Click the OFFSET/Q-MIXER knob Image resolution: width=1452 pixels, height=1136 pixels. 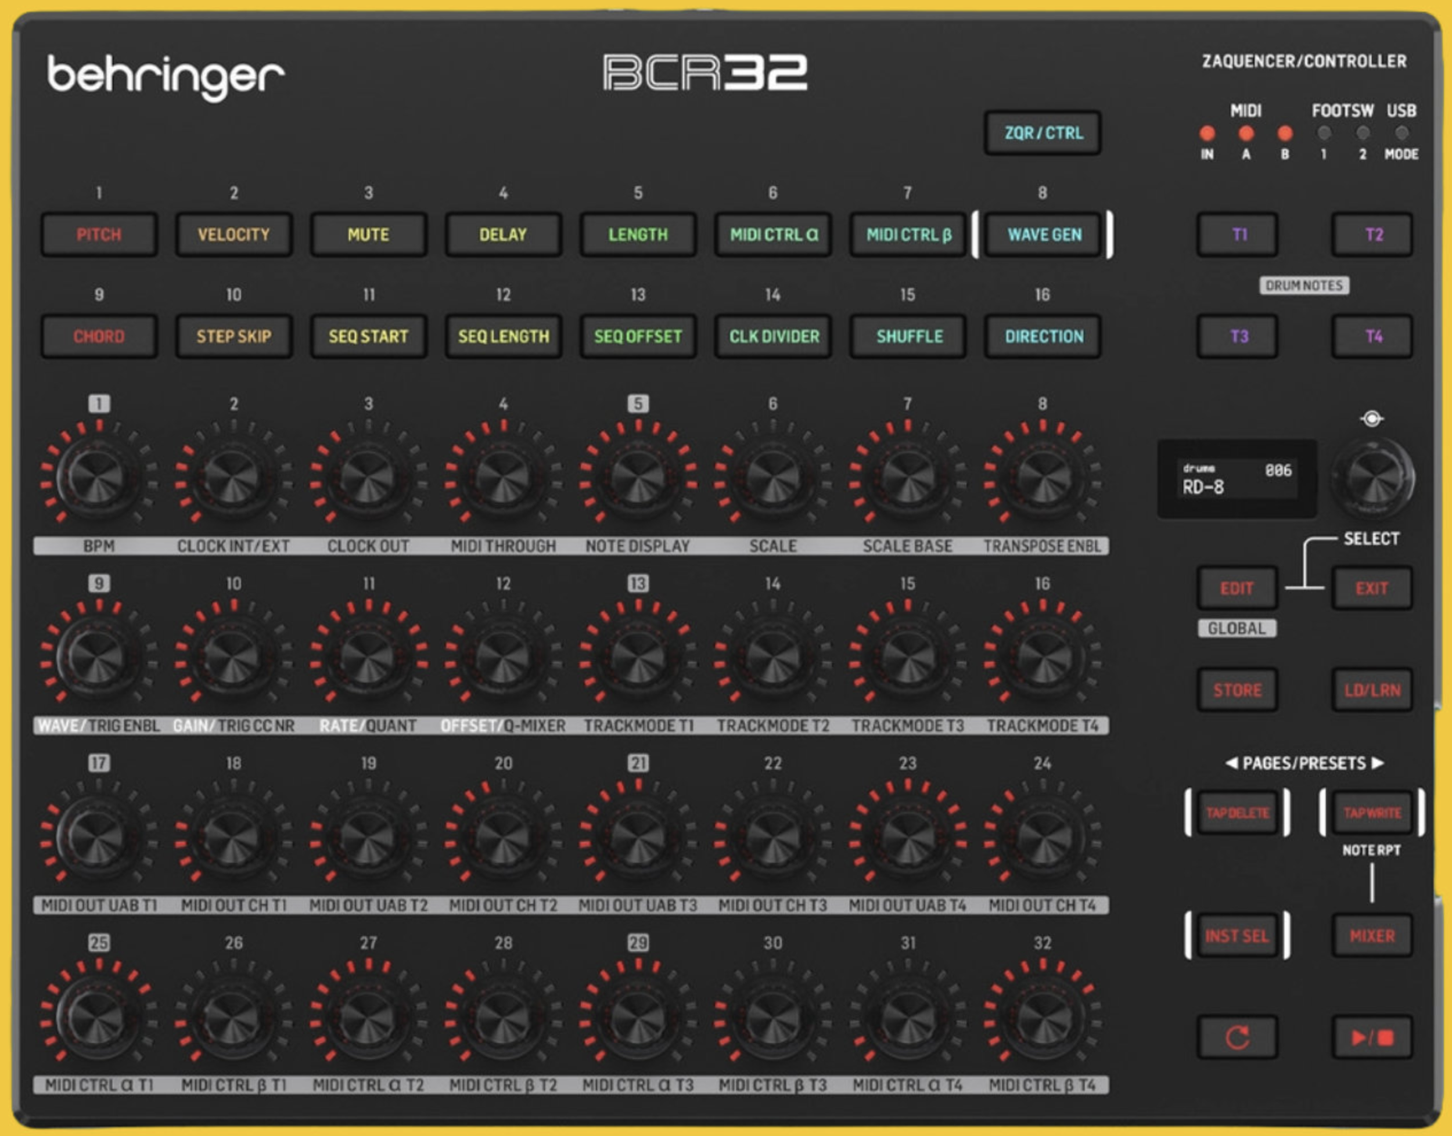503,657
